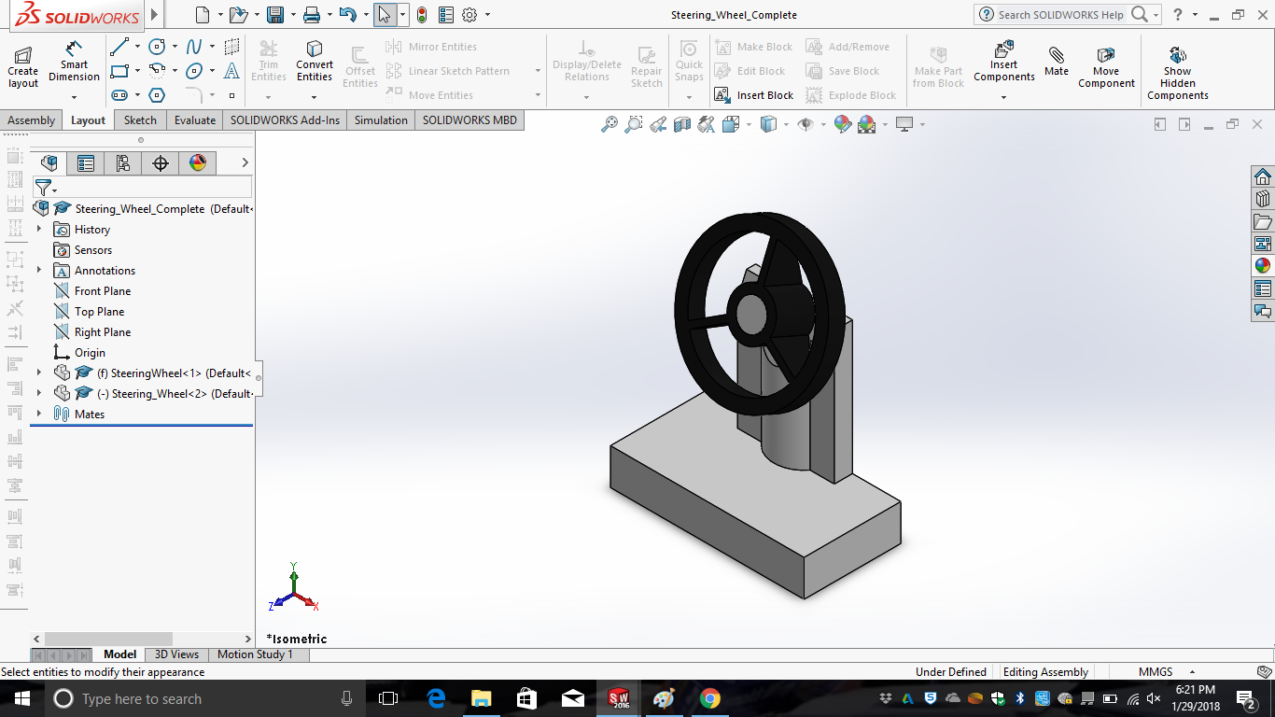Select the Polygon sketch tool
This screenshot has height=717, width=1275.
[157, 95]
